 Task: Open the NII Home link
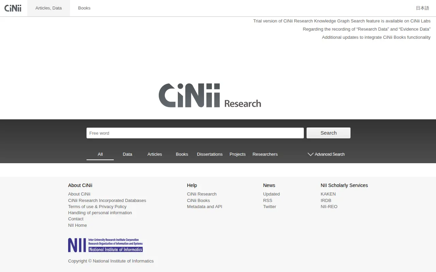tap(77, 225)
